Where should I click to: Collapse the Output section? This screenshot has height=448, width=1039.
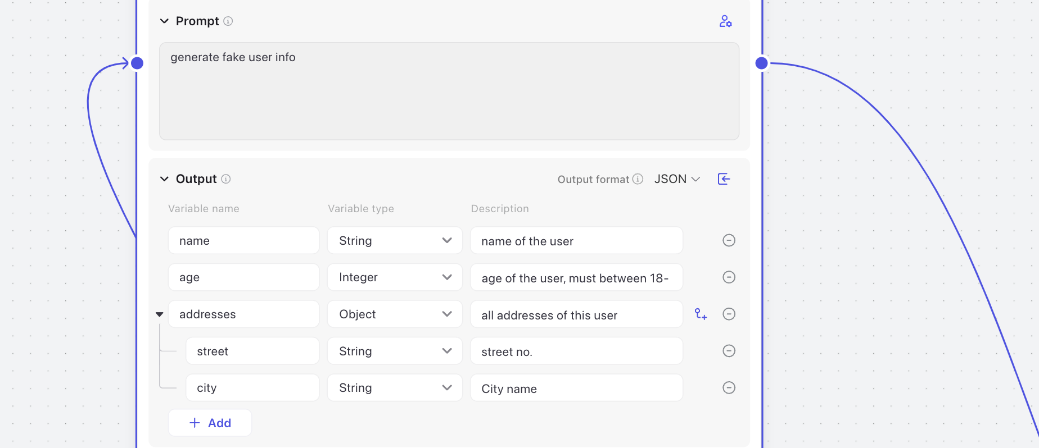click(x=164, y=179)
